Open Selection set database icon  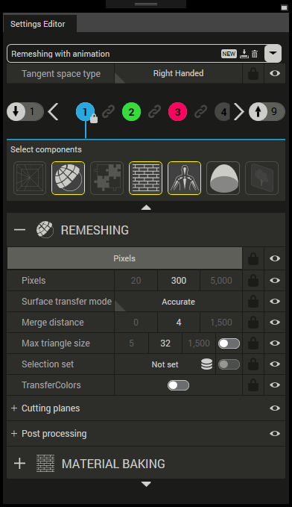[206, 364]
